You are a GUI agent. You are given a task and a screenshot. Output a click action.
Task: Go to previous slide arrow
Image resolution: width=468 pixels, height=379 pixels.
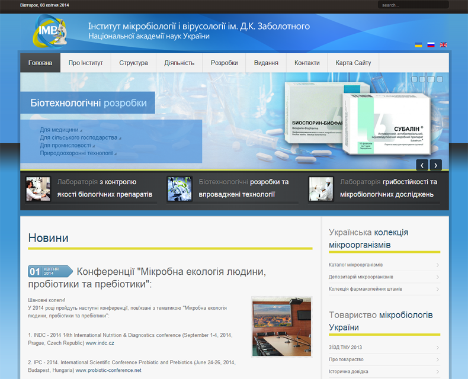click(x=422, y=165)
